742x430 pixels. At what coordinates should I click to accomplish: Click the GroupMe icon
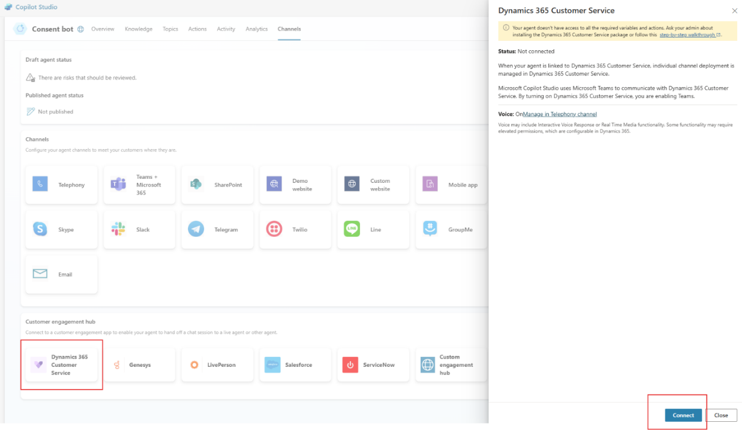pyautogui.click(x=430, y=229)
